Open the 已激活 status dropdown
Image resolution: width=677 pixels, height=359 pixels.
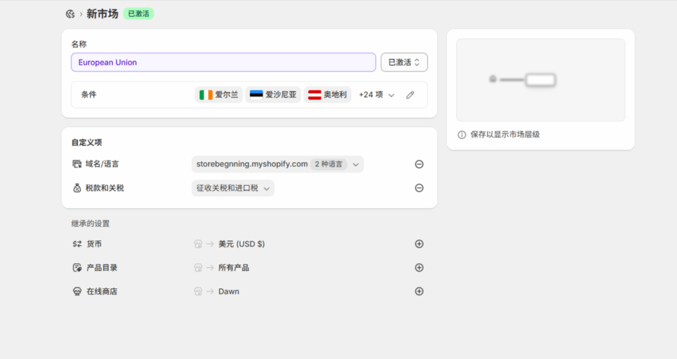(x=404, y=62)
